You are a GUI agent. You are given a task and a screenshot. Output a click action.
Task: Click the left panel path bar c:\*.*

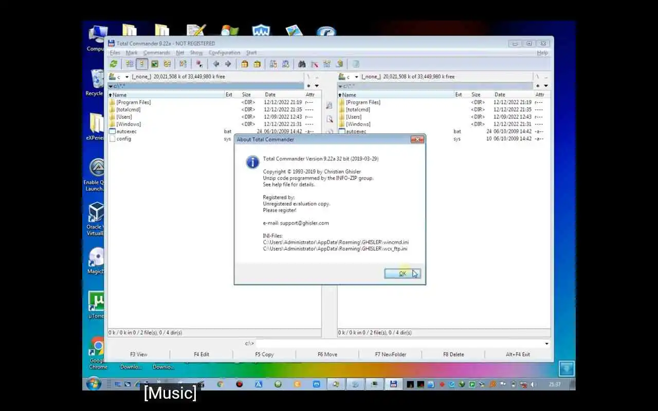(206, 86)
